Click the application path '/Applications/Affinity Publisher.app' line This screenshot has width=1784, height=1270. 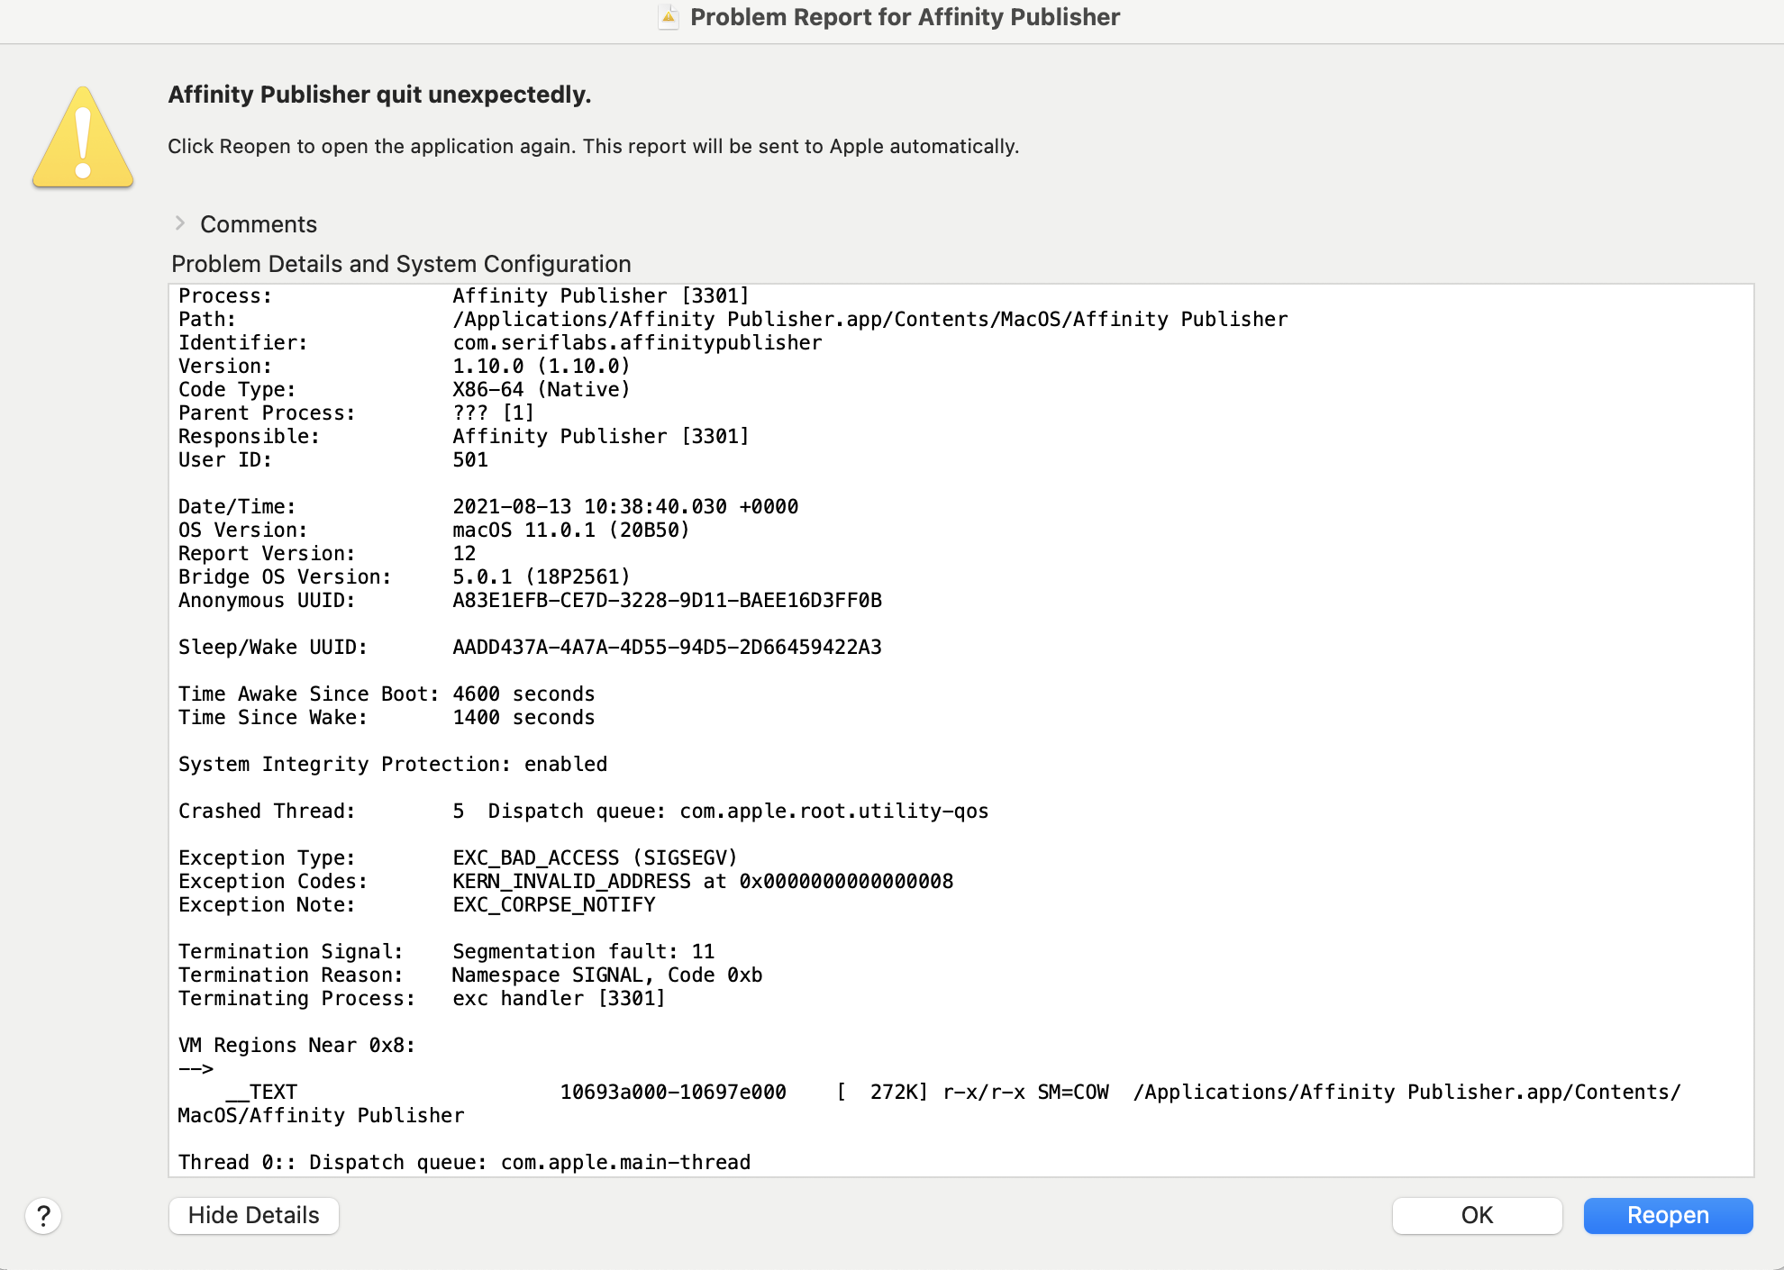point(870,319)
